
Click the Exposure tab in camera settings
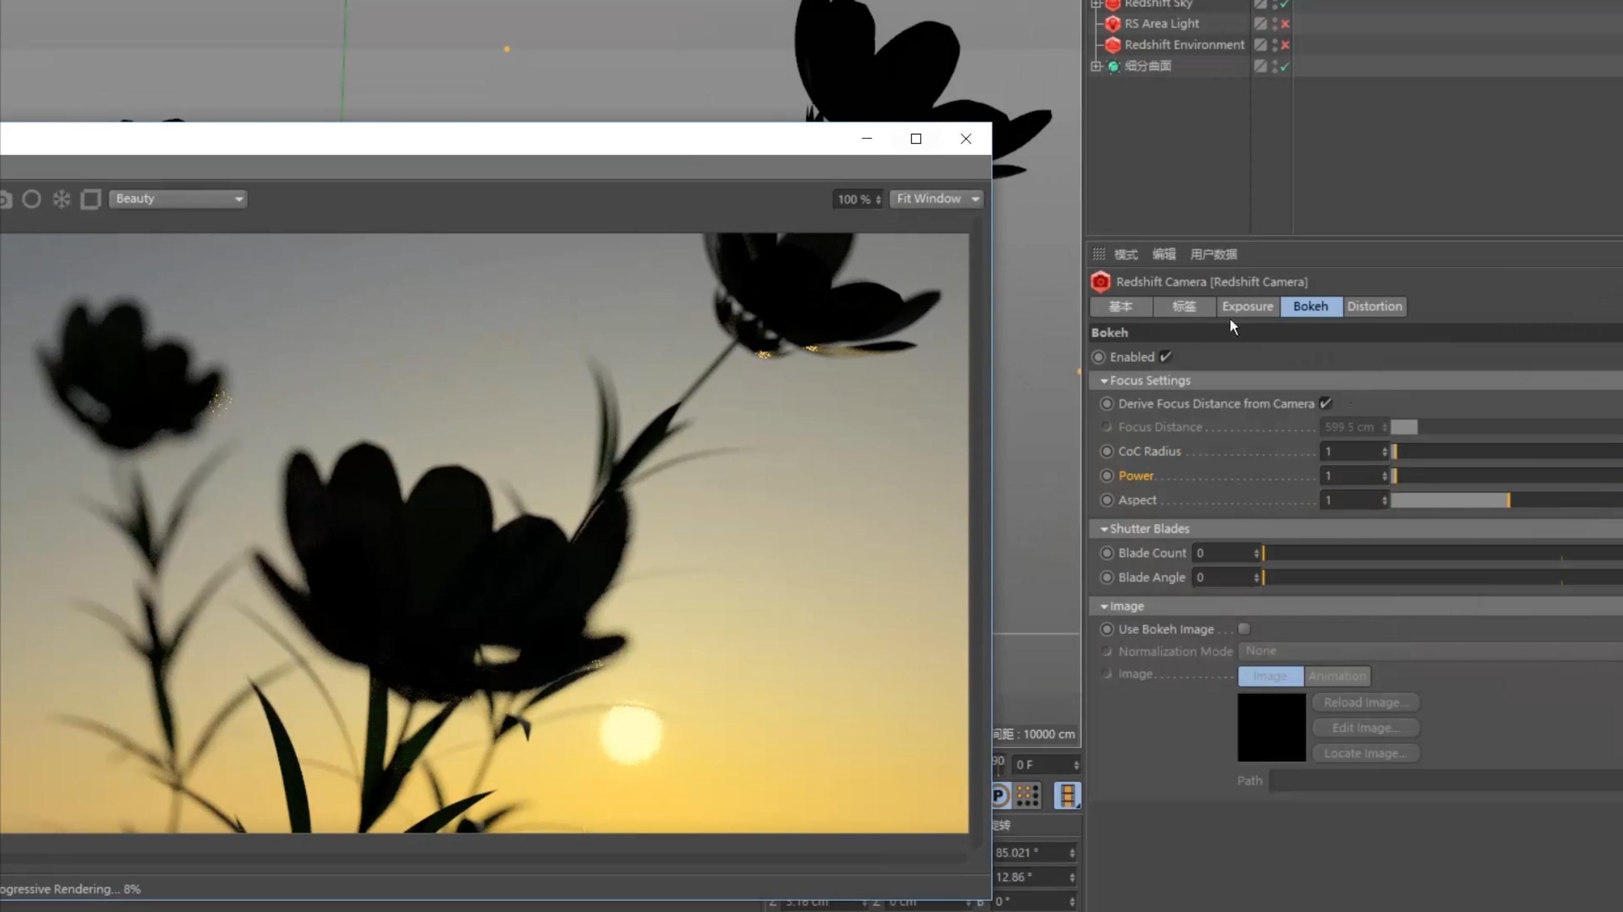[x=1246, y=306]
